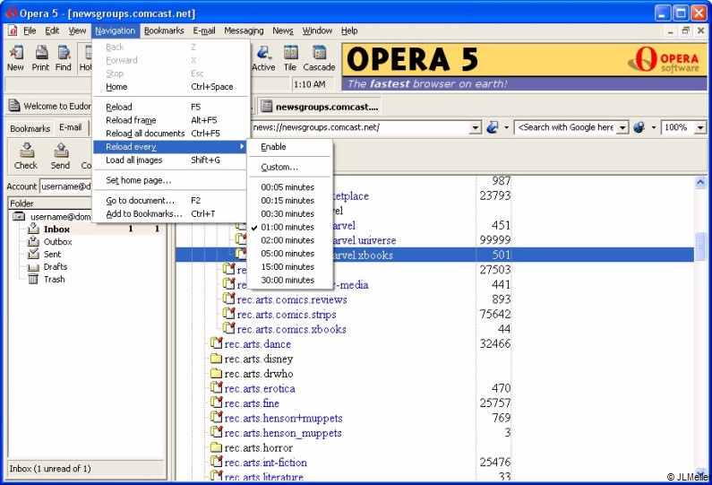Click the scroll up arrow of newsgroup list
The image size is (712, 485).
coord(700,182)
